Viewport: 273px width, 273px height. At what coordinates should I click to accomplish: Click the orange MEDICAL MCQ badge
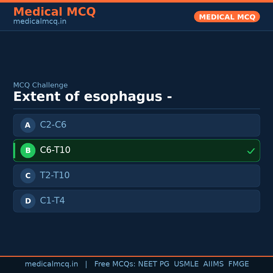227,17
